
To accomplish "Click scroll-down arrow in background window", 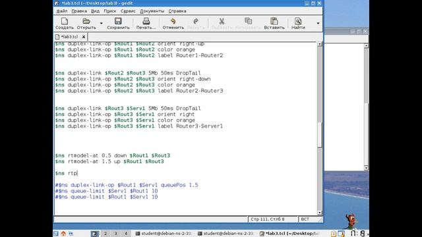I will point(366,168).
